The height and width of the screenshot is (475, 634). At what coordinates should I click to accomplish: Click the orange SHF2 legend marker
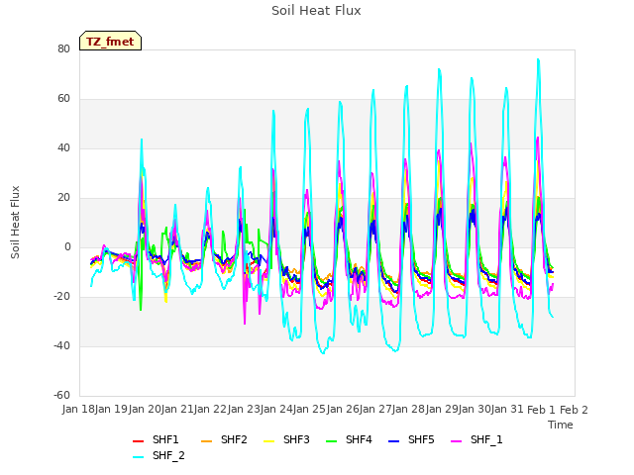coord(207,441)
